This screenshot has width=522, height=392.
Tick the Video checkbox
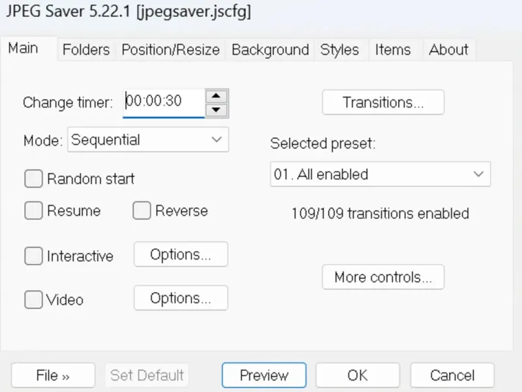coord(33,300)
